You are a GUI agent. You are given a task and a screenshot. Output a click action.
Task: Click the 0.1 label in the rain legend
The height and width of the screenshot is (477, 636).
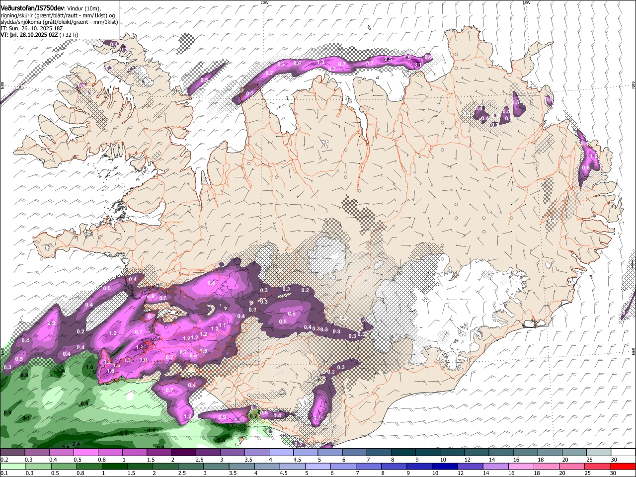pos(4,473)
